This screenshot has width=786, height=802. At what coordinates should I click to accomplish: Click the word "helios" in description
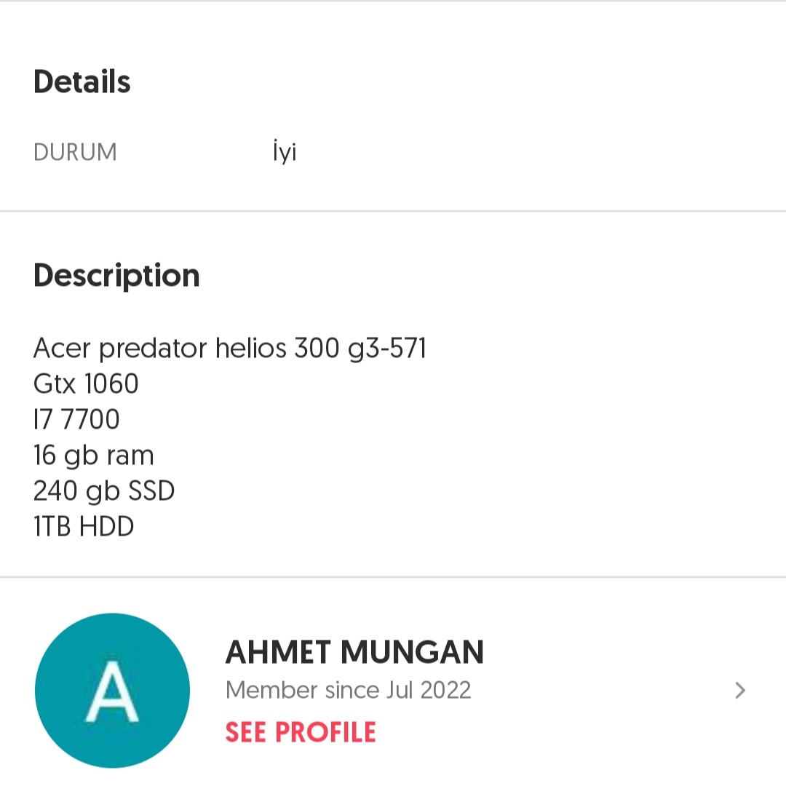251,349
